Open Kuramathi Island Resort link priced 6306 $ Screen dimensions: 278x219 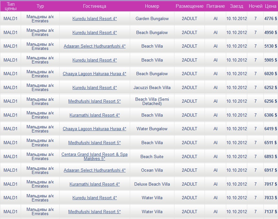click(95, 115)
